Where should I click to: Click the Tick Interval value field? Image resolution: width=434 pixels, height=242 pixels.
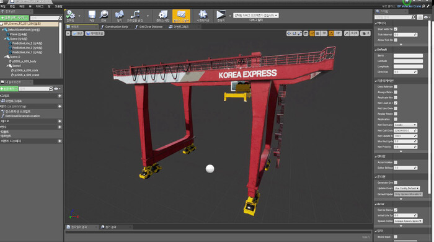pos(405,35)
